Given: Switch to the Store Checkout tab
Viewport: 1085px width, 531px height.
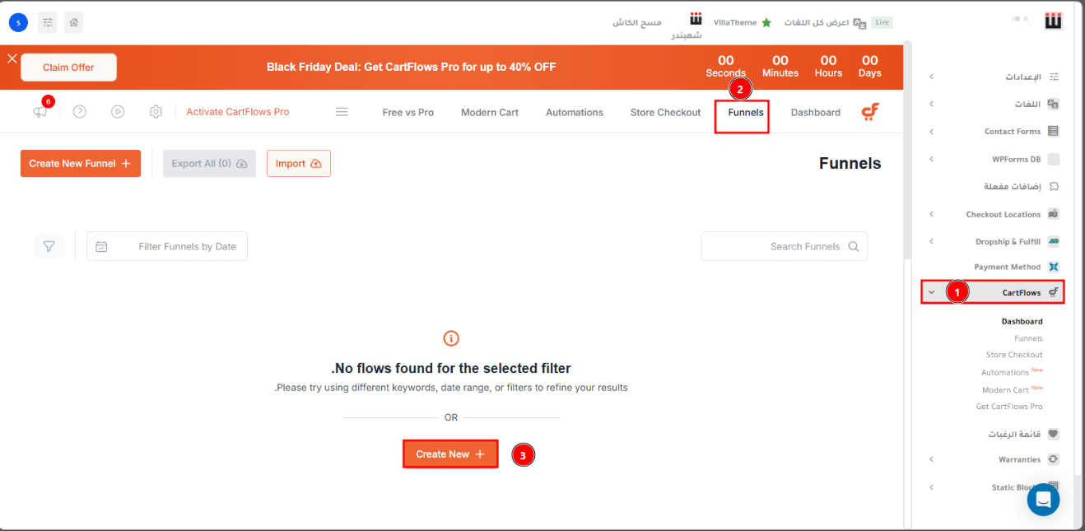Looking at the screenshot, I should [x=665, y=113].
